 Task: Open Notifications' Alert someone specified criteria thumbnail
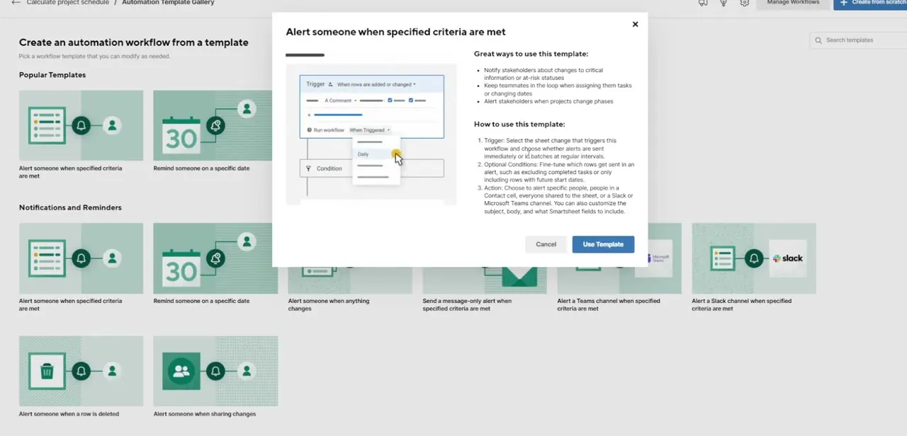81,258
